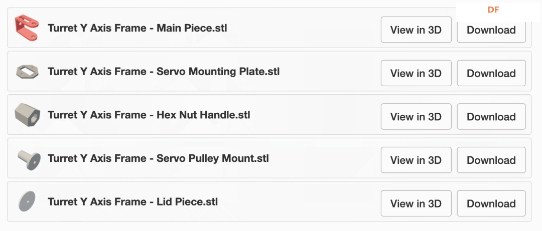The height and width of the screenshot is (231, 542).
Task: Download Servo Mounting Plate.stl file
Action: 491,73
